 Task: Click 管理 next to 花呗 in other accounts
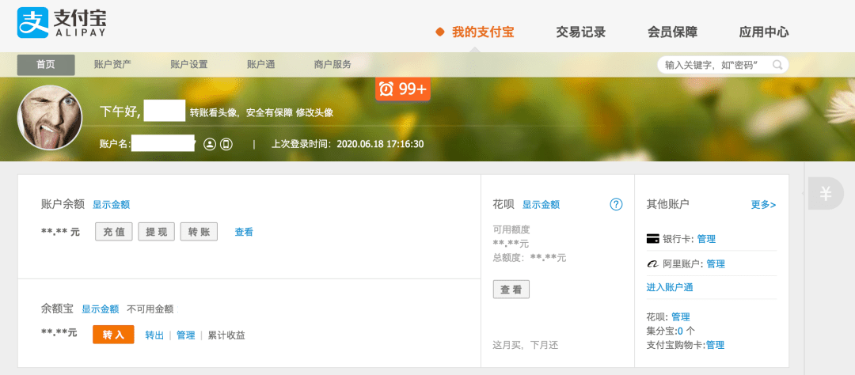[x=681, y=316]
